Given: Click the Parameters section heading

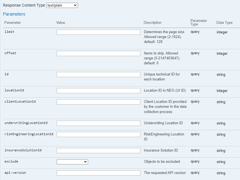Looking at the screenshot, I should (x=14, y=14).
